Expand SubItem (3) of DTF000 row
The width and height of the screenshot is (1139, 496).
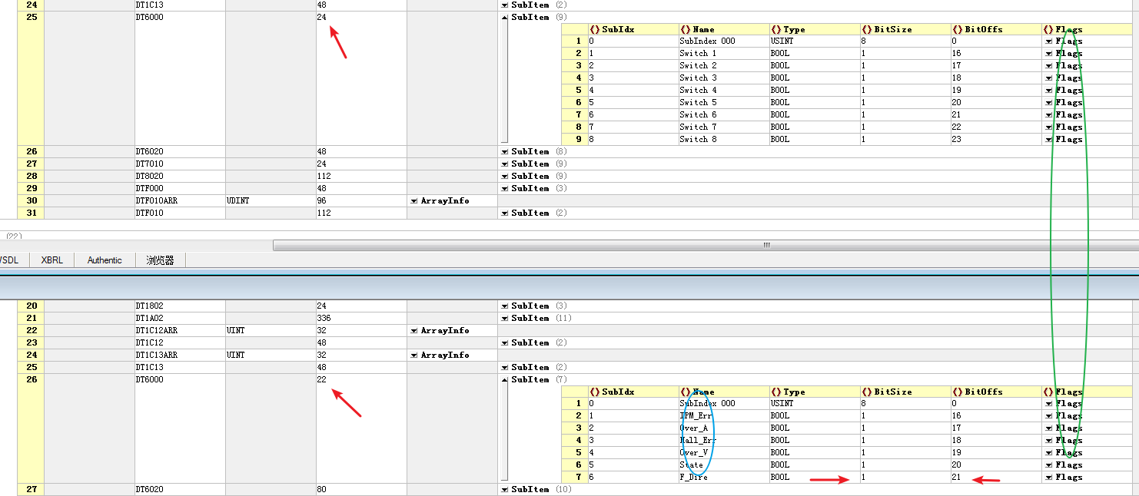(x=504, y=189)
